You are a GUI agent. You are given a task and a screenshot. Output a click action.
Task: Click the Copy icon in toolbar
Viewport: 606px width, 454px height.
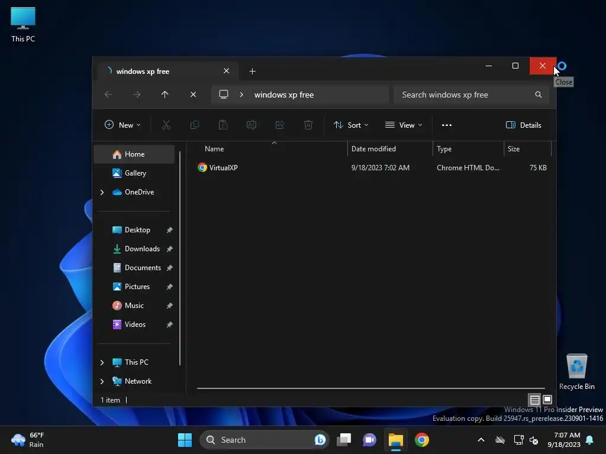[x=194, y=125]
